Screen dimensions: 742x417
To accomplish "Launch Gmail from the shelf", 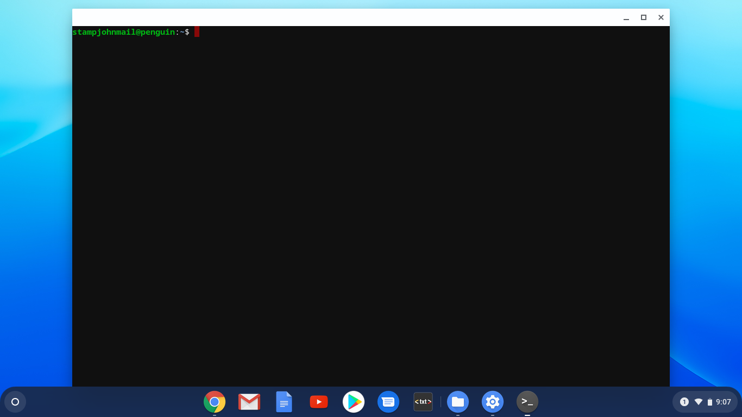I will point(249,402).
